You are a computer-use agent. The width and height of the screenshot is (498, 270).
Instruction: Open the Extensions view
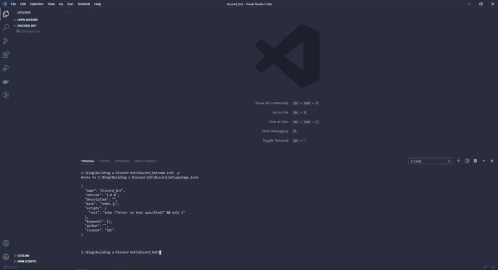[6, 54]
